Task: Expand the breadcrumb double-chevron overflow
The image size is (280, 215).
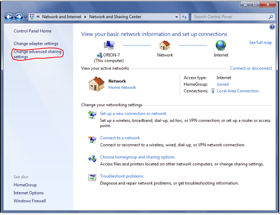Action: 38,17
